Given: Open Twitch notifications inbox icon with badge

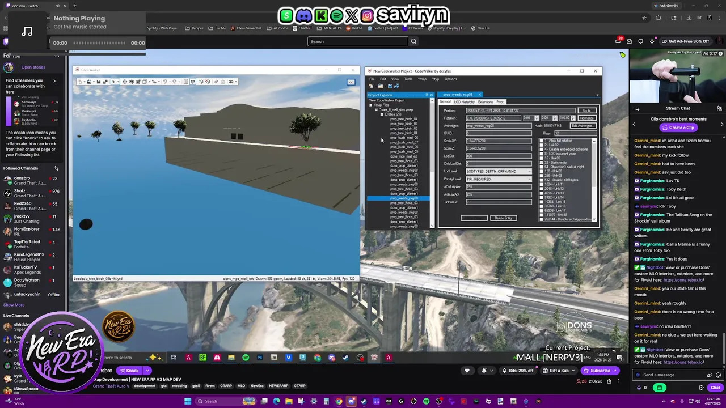Looking at the screenshot, I should click(618, 41).
